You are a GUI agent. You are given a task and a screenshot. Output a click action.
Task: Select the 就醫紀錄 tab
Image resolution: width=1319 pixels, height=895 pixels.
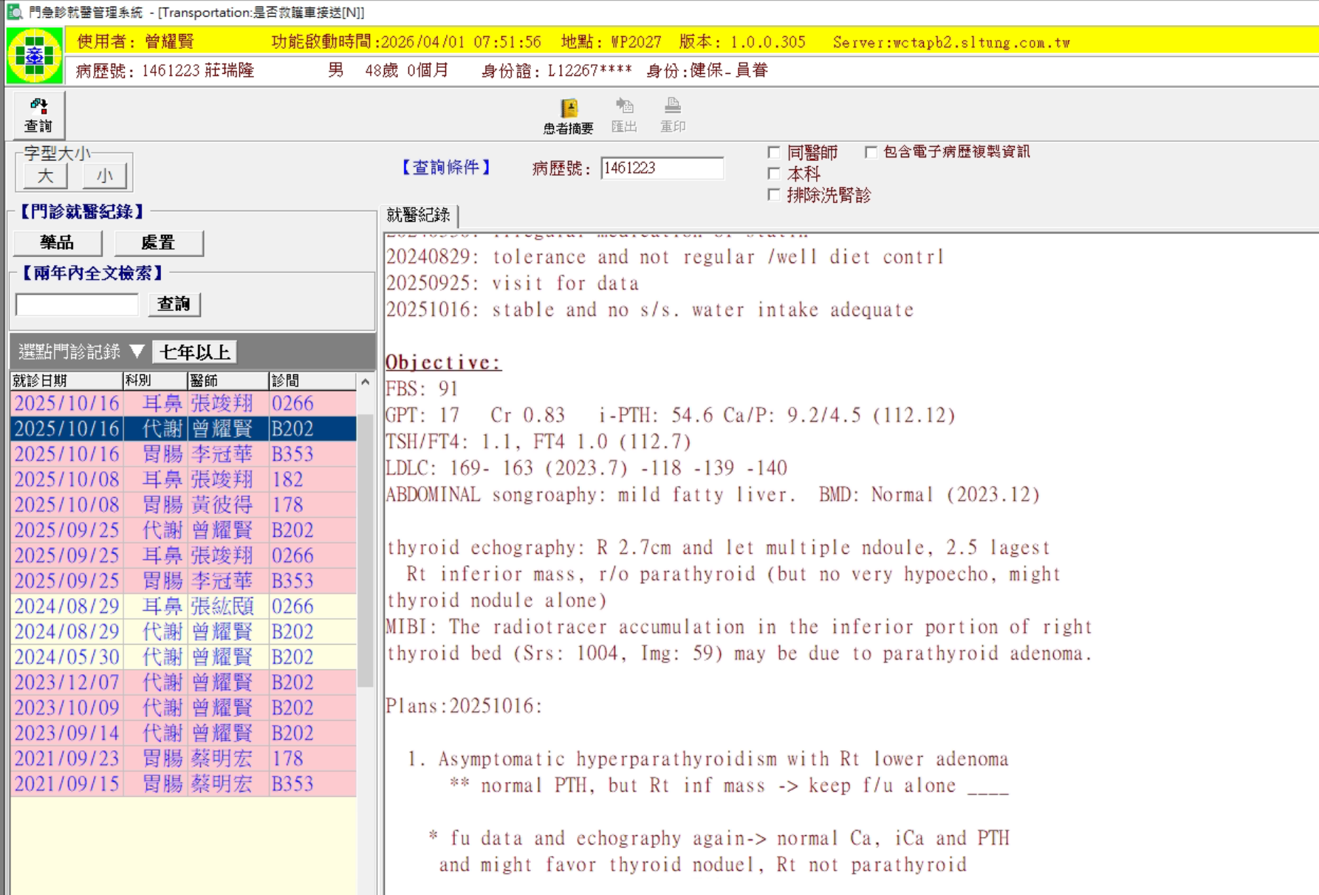pos(419,215)
